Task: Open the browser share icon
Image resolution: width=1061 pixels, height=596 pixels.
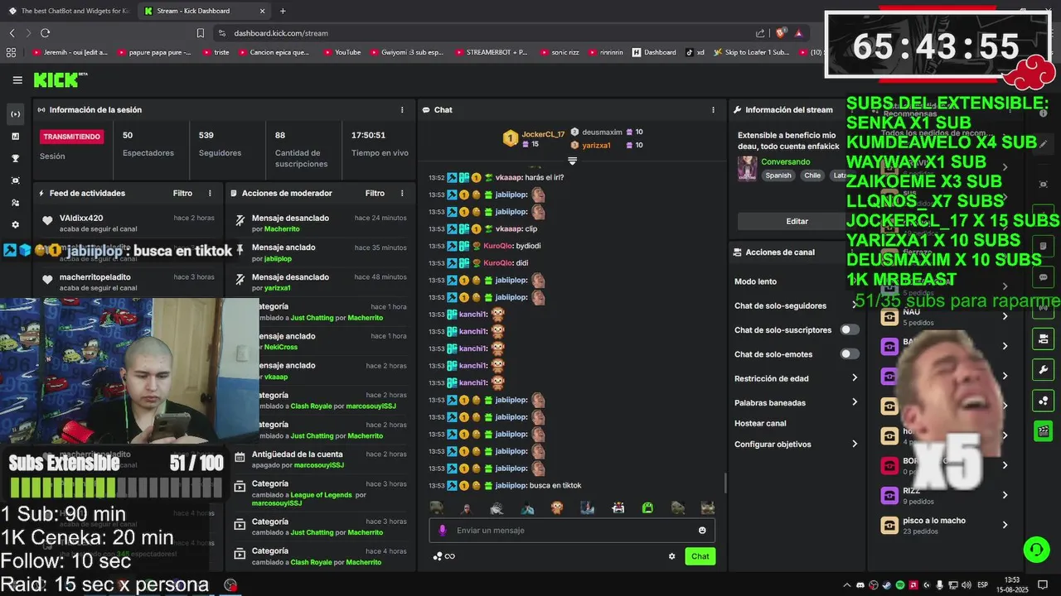Action: point(760,33)
